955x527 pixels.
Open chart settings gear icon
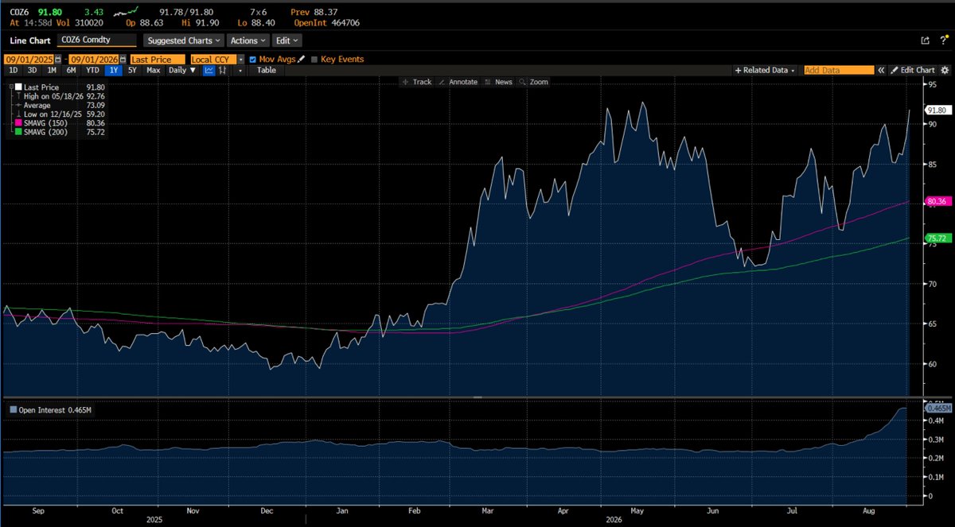945,70
